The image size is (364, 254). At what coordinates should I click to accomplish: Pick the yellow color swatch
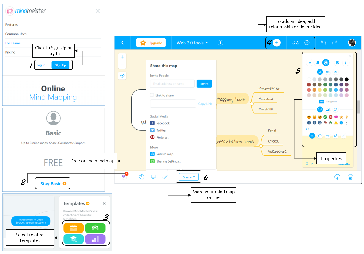click(320, 90)
